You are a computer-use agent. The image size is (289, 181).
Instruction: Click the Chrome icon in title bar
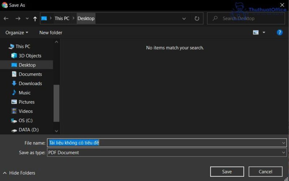pos(5,5)
